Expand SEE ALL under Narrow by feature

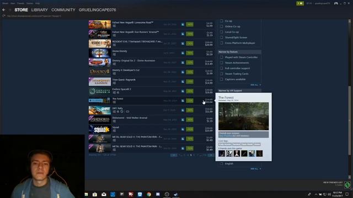[255, 85]
